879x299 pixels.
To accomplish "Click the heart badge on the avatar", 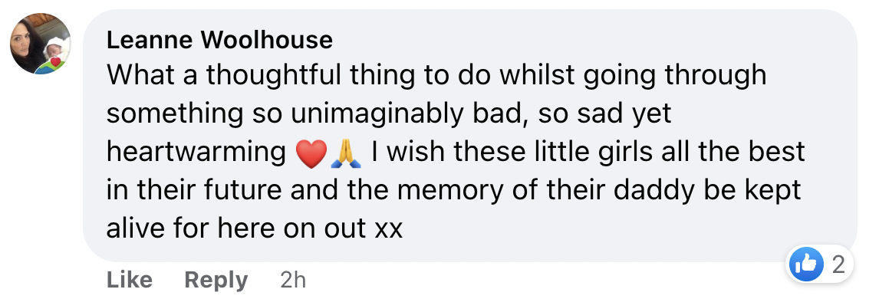I will 55,62.
